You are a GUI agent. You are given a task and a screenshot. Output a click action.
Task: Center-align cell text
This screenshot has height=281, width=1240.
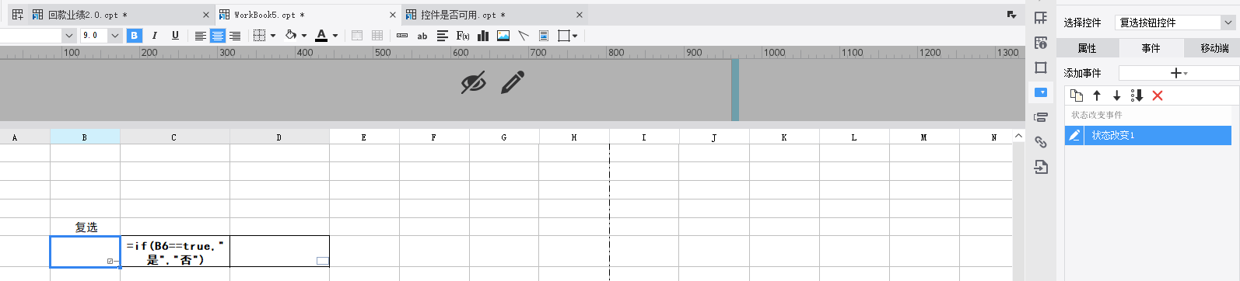pyautogui.click(x=218, y=36)
